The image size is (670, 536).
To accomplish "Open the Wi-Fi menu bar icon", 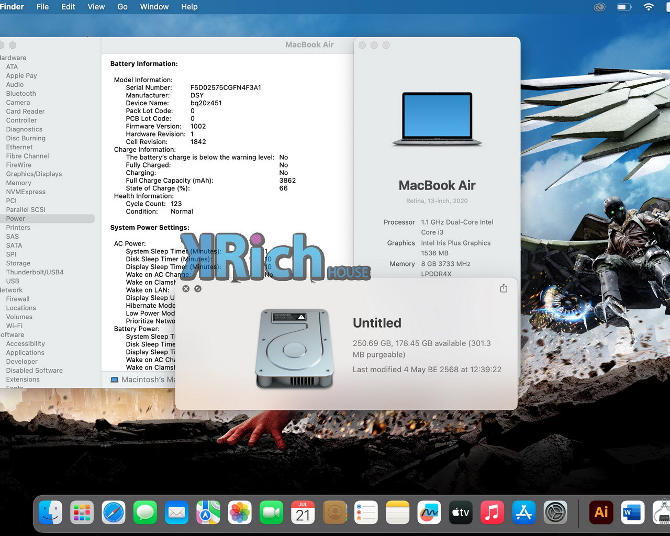I will click(x=649, y=7).
